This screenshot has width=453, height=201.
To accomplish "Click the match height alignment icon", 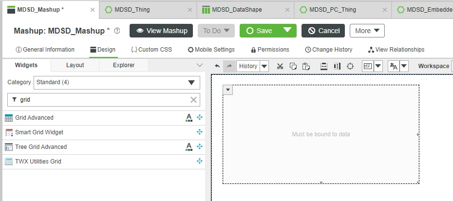I will [x=337, y=66].
